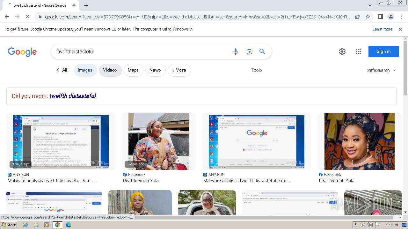View site information lock icon

40,17
